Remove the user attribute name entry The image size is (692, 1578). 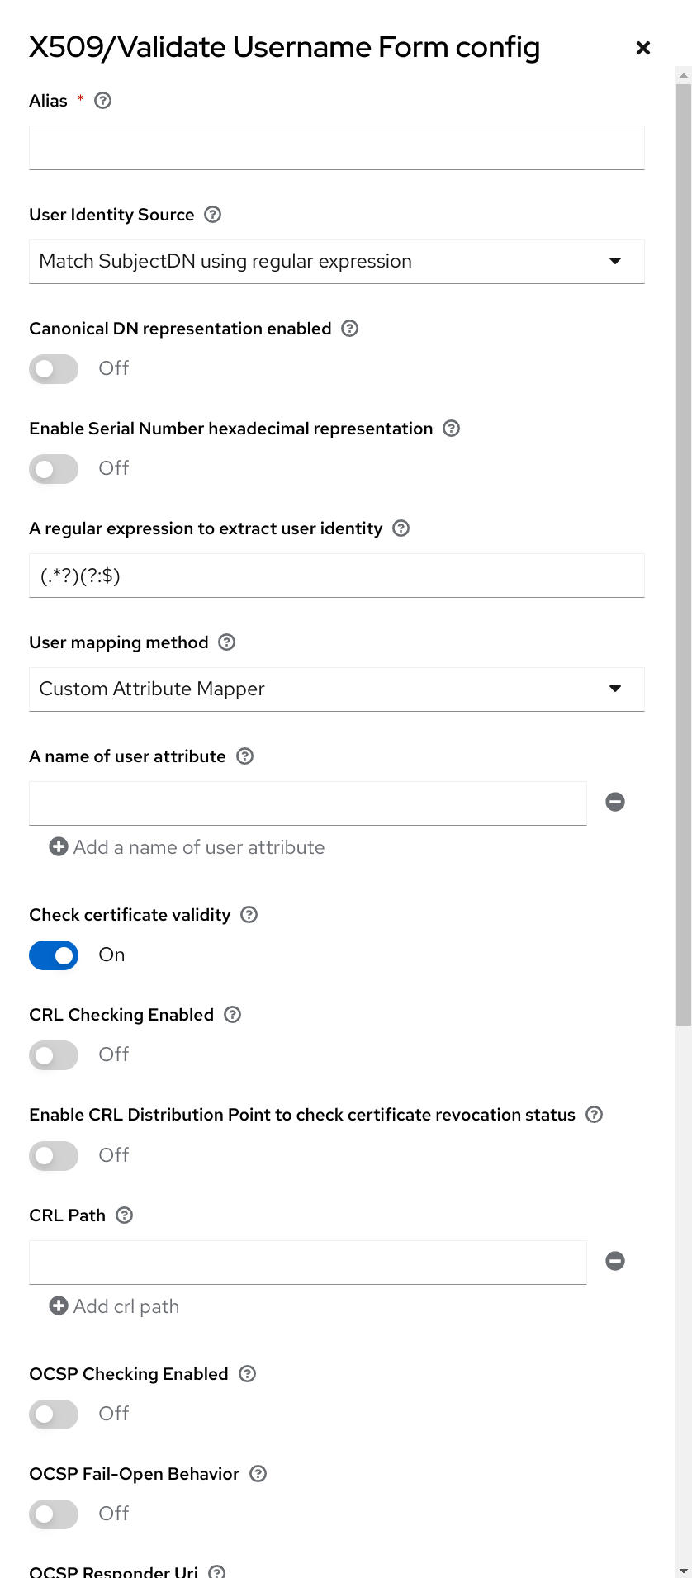tap(615, 802)
